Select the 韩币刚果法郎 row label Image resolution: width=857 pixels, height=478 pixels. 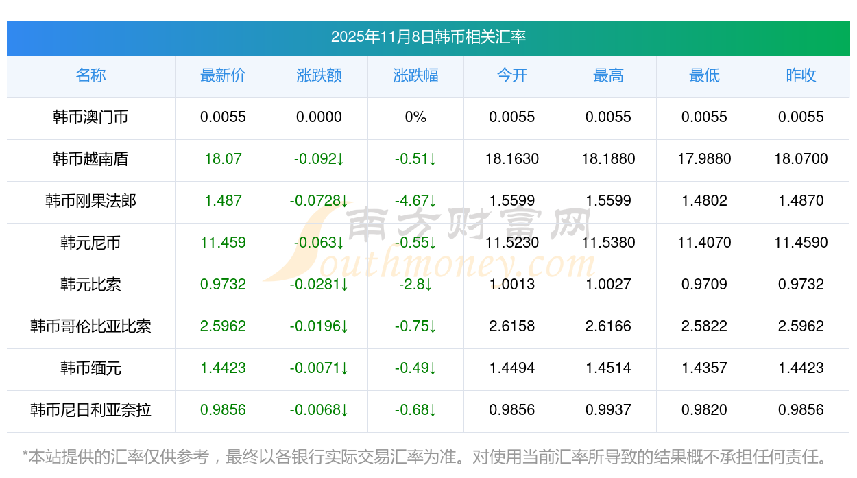click(x=90, y=201)
